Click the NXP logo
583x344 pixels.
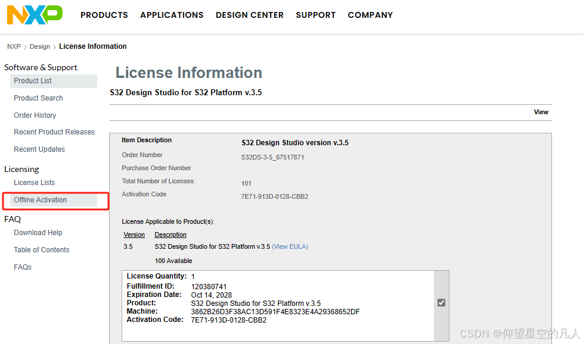click(x=35, y=15)
